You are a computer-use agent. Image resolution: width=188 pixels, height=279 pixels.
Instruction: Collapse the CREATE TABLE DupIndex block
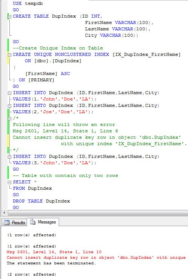[10, 16]
